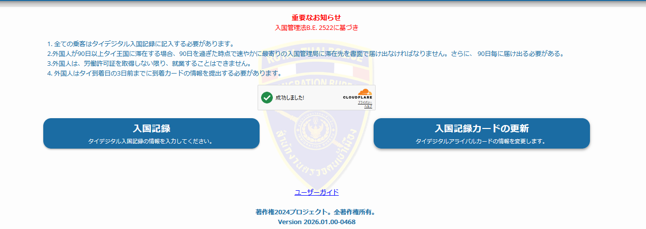The image size is (646, 229).
Task: Open the Cloudflare ヘルプ link
Action: pos(368,106)
